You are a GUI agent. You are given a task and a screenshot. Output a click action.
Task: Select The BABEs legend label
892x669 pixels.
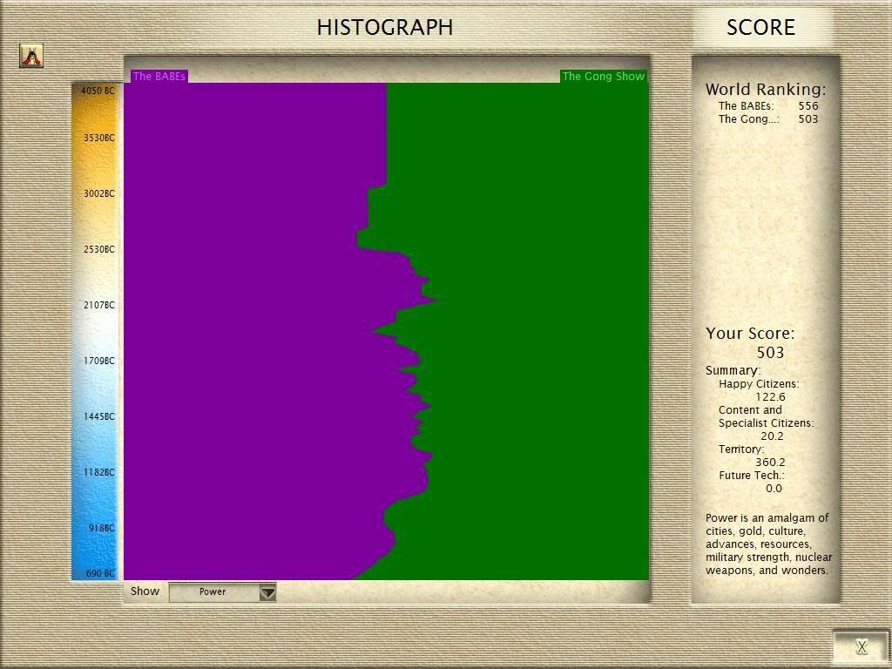pos(159,77)
